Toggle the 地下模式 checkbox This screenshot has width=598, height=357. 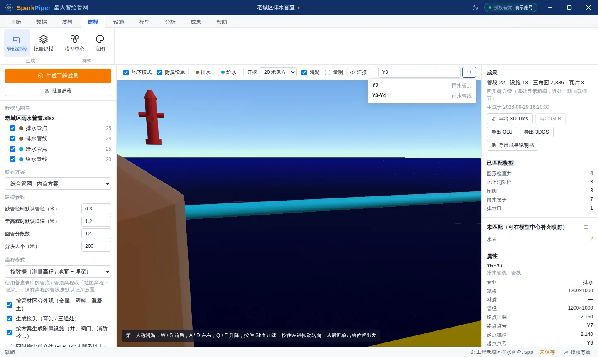click(x=126, y=72)
